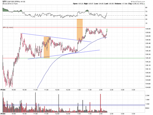
Task: Click the 135.40 price axis label
Action: pos(148,47)
